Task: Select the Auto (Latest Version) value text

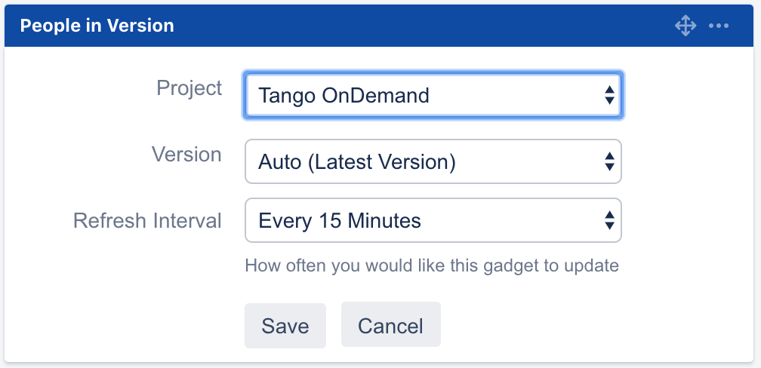Action: click(x=356, y=161)
